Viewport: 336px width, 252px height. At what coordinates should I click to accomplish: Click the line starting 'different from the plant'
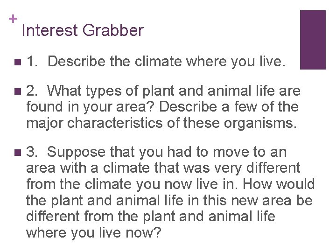(x=151, y=217)
